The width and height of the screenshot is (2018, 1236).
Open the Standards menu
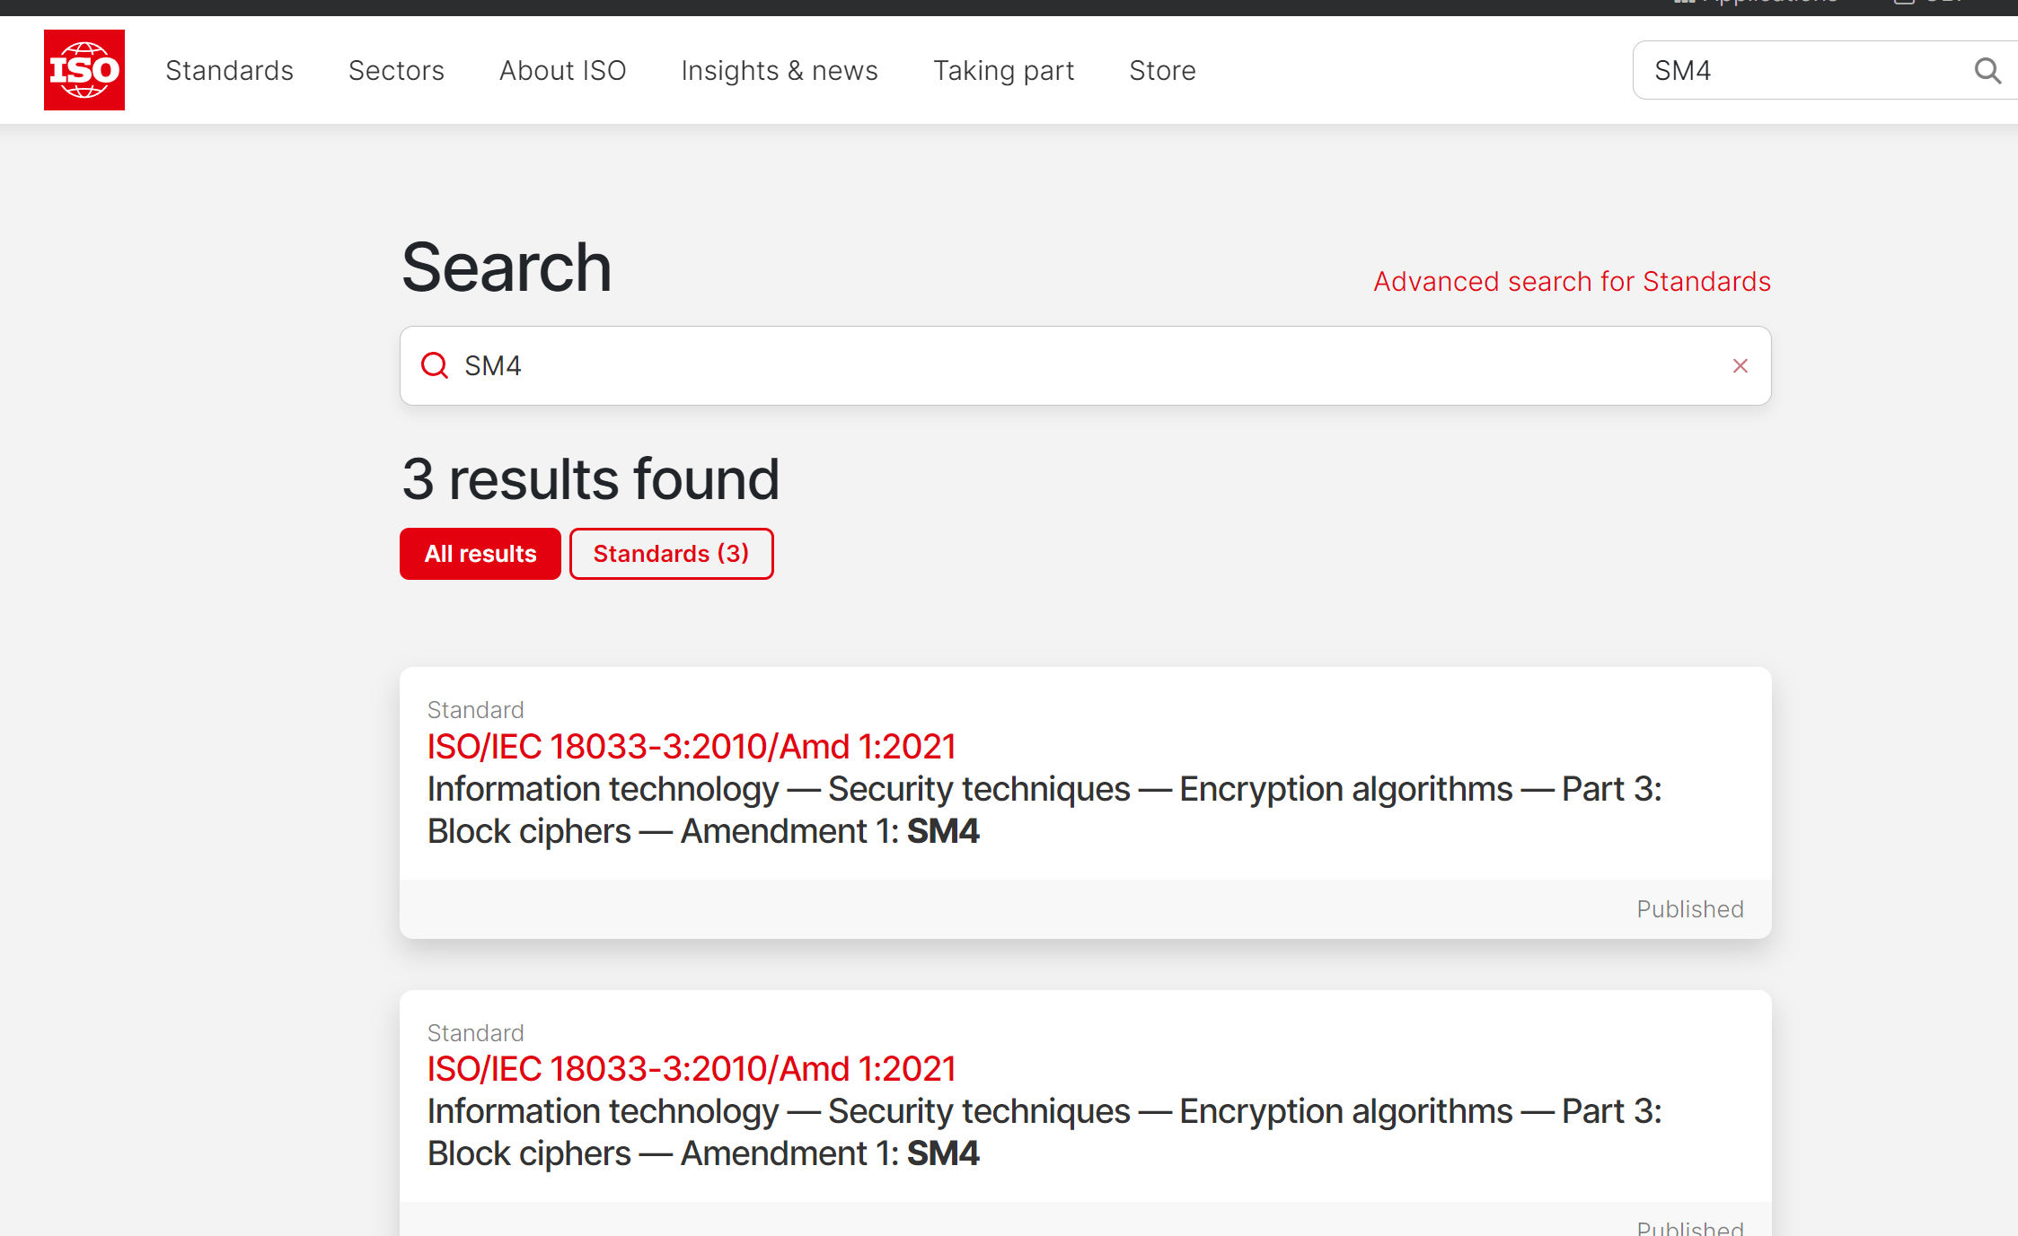pos(229,70)
